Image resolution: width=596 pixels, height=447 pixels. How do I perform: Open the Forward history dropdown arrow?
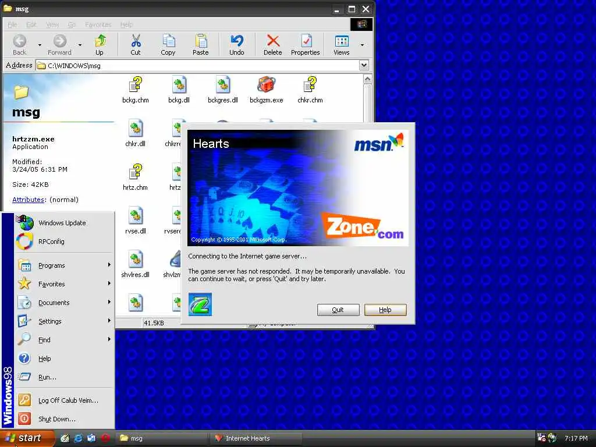(x=80, y=45)
